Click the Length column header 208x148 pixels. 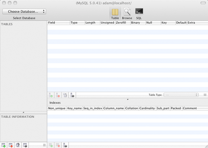(92, 23)
